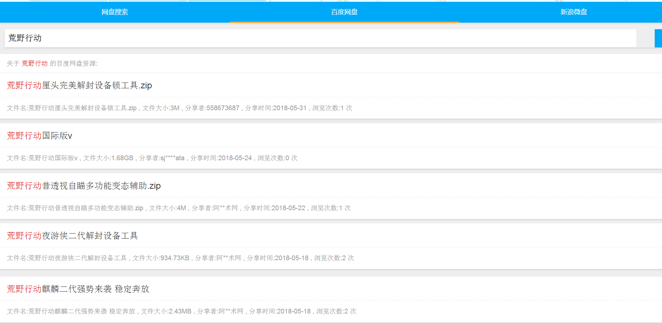Click the details line showing 文件大小:1.68GB
Screen dimensions: 662x323
(152, 158)
